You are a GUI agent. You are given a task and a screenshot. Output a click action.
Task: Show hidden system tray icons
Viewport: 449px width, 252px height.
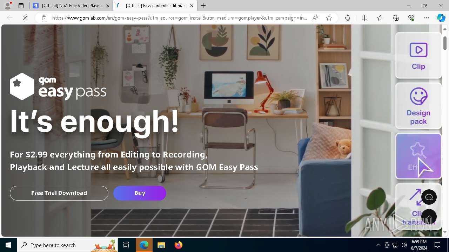(x=378, y=245)
